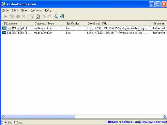Click the Exit toolbar icon

click(x=62, y=17)
